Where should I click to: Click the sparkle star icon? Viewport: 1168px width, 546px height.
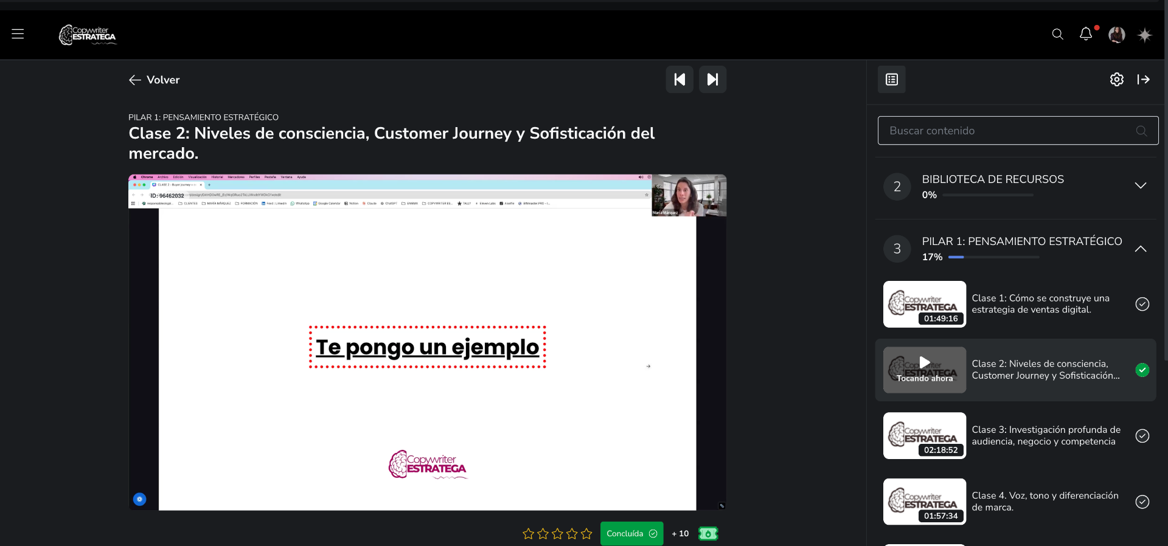point(1144,35)
